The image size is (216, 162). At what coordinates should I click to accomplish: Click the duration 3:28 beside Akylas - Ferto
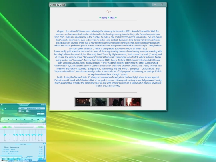pyautogui.click(x=41, y=150)
